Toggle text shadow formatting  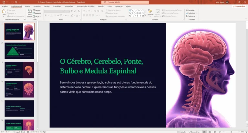[55, 15]
